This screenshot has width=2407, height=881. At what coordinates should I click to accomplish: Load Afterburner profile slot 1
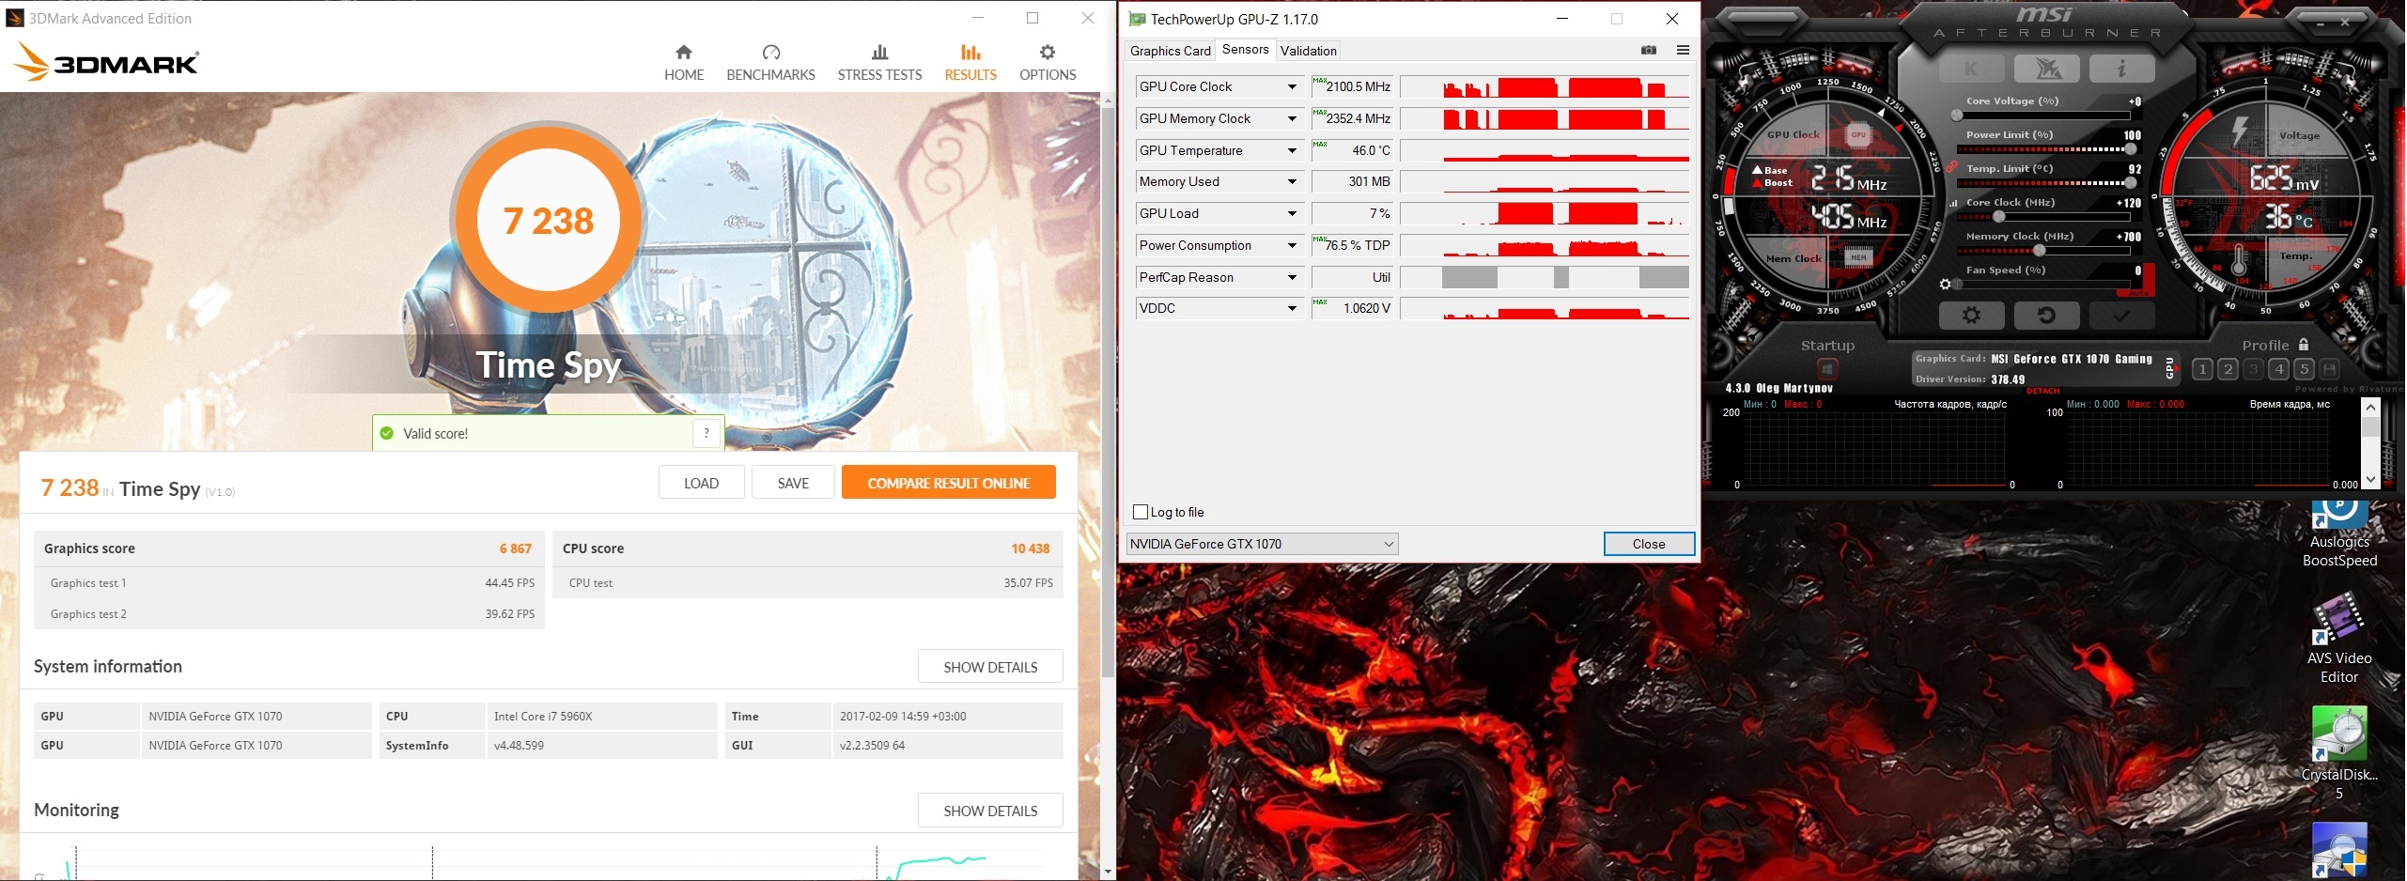click(2202, 369)
